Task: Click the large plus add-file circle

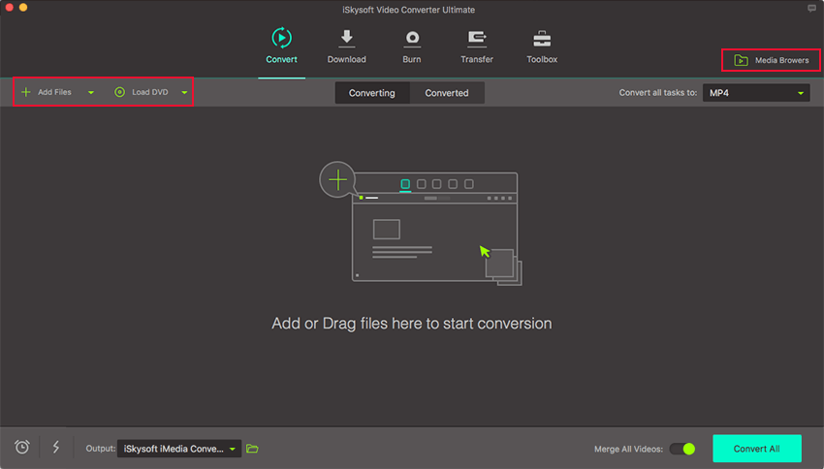Action: [337, 179]
